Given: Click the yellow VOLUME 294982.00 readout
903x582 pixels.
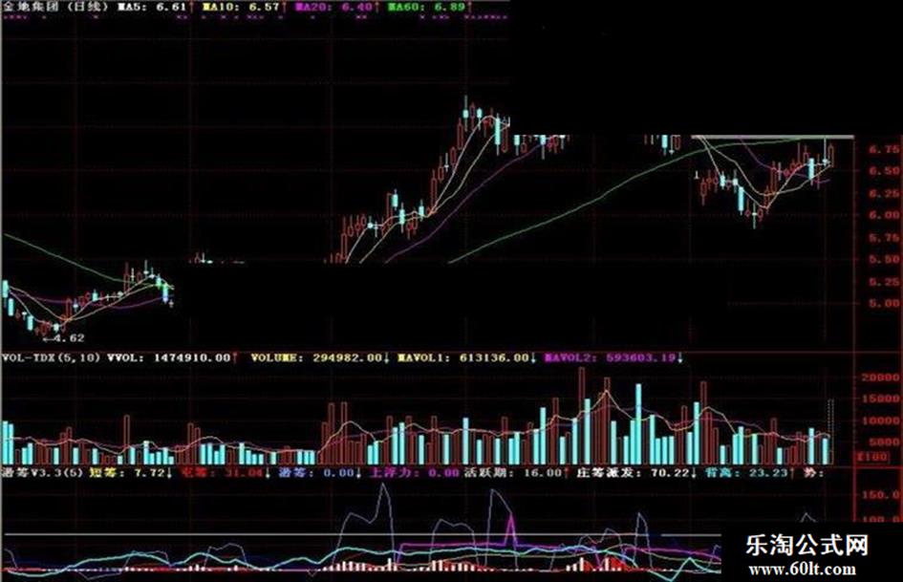Looking at the screenshot, I should 319,357.
